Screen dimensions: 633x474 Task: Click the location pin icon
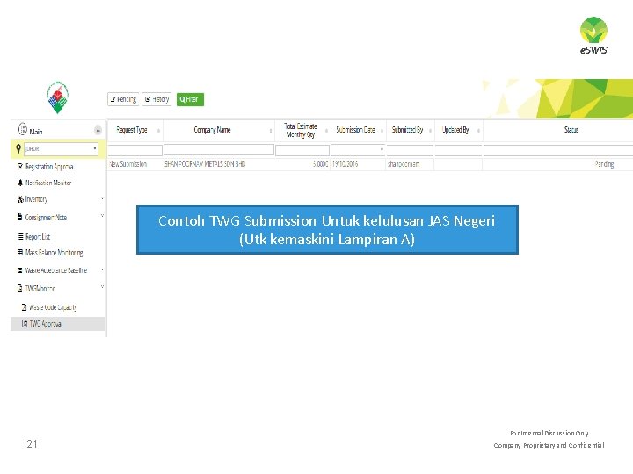[18, 148]
